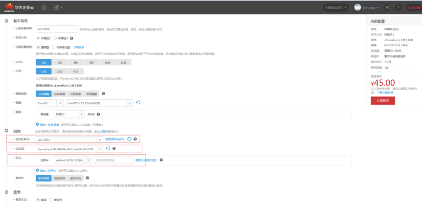Screen dimensions: 422x206
Task: Select the 可用区1 availability zone radio
Action: click(55, 38)
